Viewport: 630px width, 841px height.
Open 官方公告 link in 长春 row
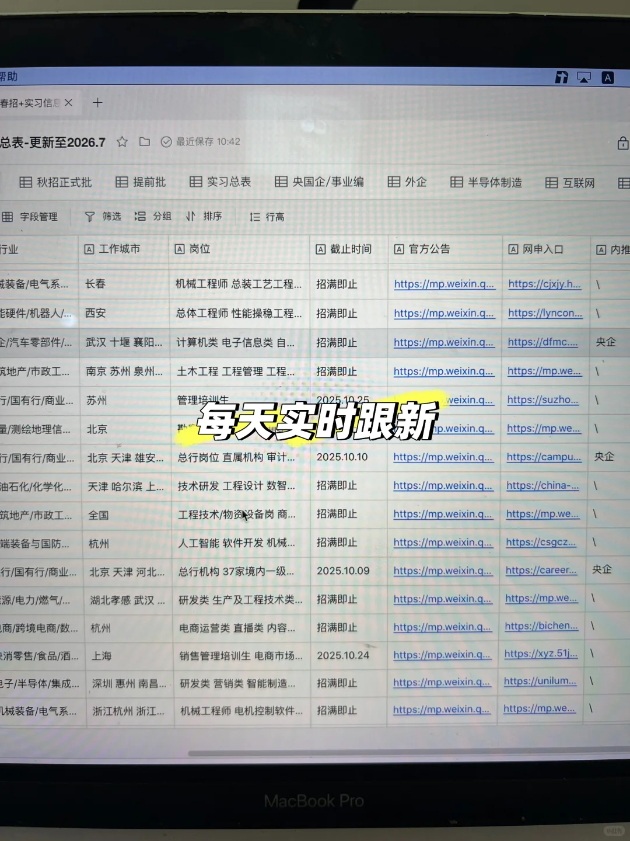click(444, 284)
